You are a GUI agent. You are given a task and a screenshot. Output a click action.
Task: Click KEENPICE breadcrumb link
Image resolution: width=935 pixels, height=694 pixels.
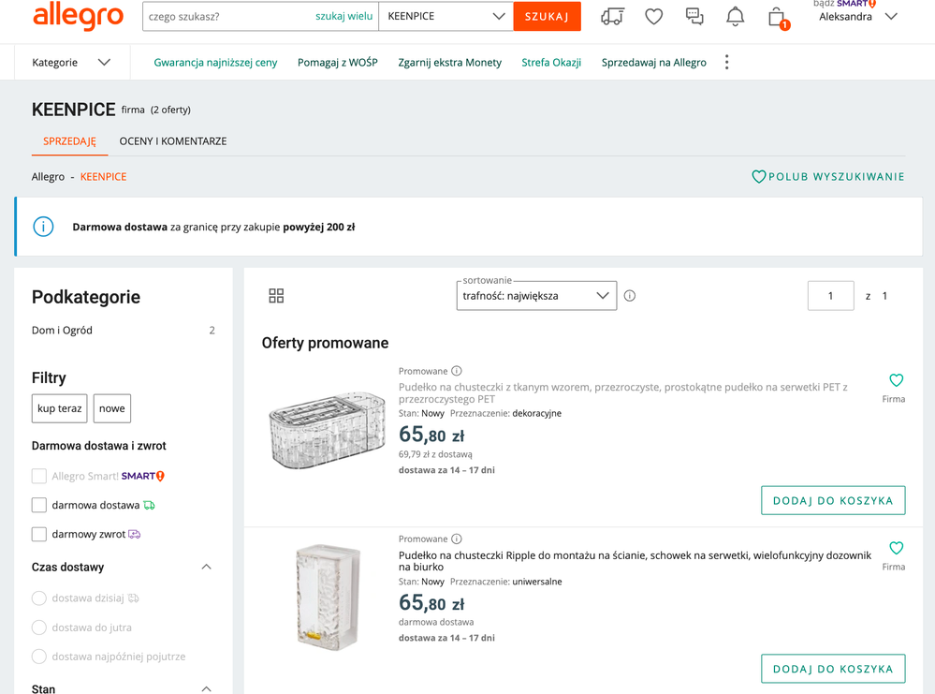(x=103, y=177)
